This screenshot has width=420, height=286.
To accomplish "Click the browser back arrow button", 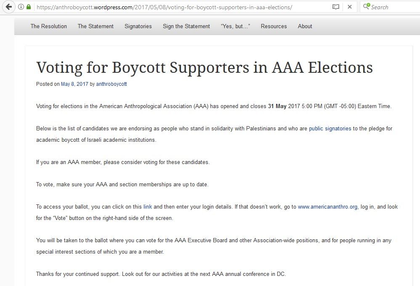I will [x=8, y=7].
